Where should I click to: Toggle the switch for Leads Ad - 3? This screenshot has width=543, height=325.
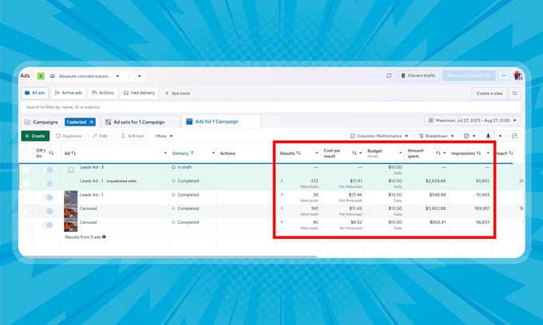(47, 170)
